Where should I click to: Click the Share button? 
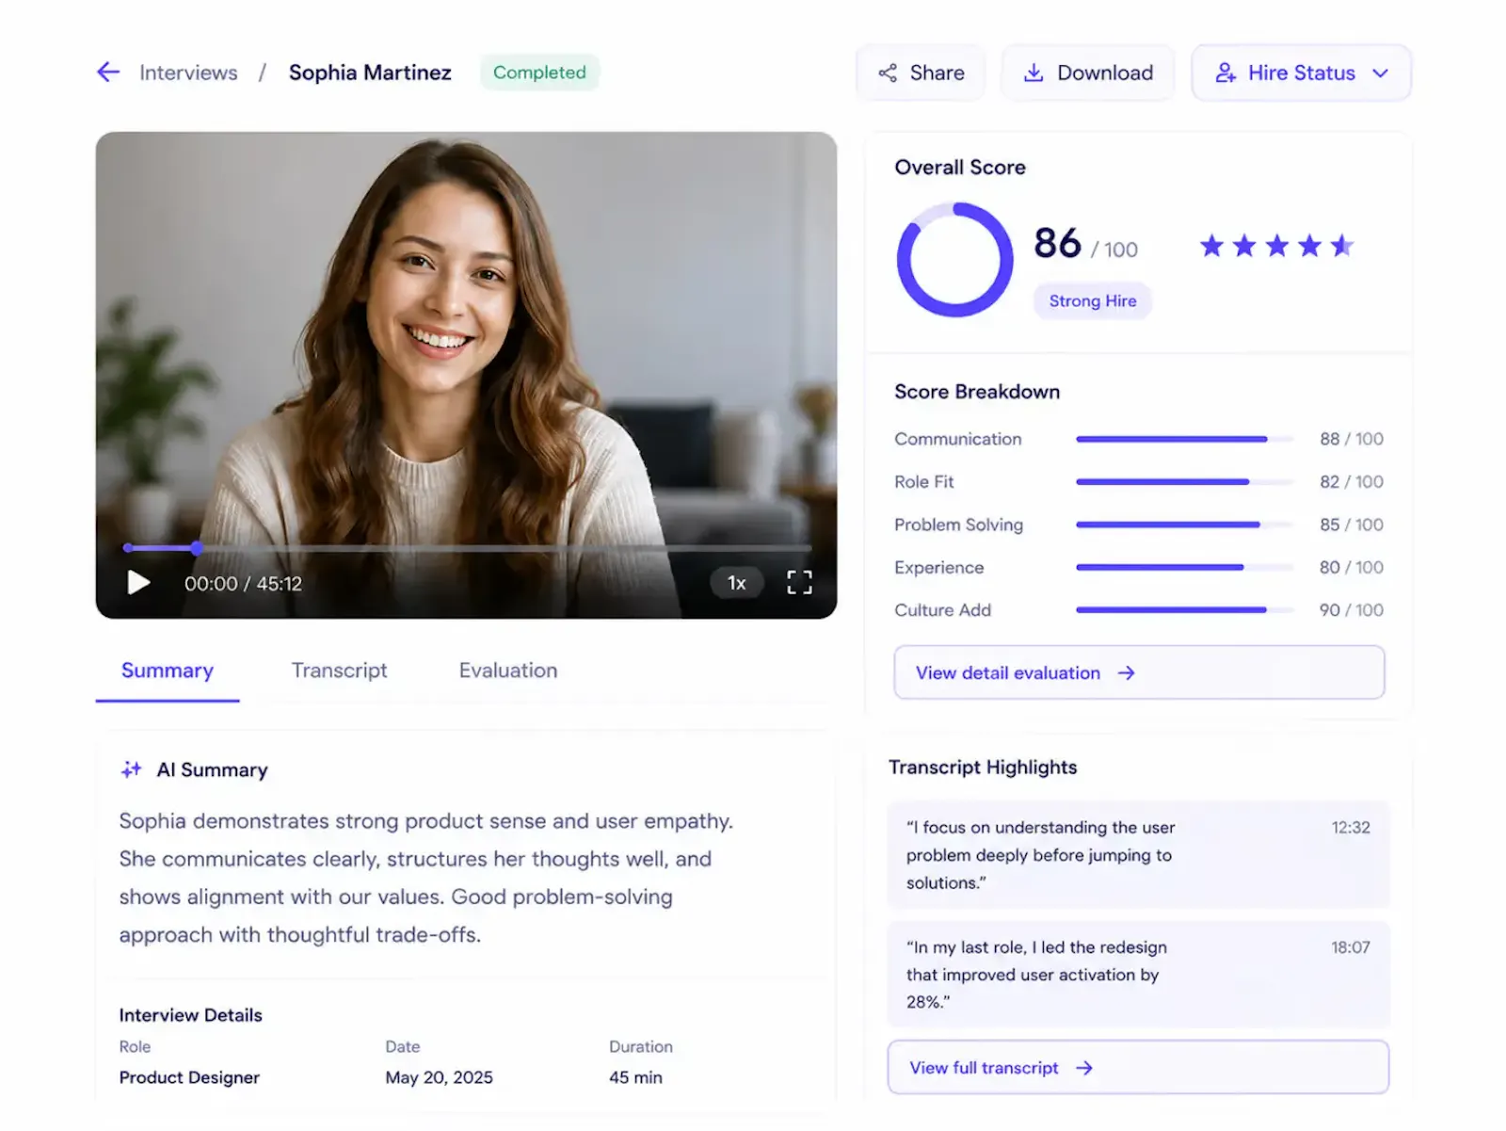coord(921,73)
